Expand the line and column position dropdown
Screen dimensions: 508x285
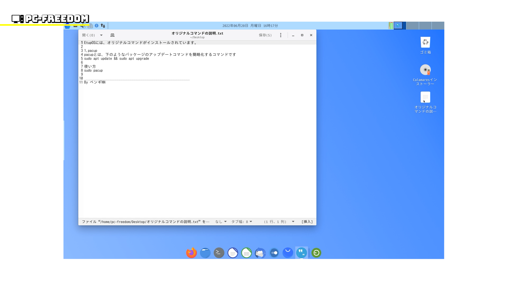click(293, 222)
